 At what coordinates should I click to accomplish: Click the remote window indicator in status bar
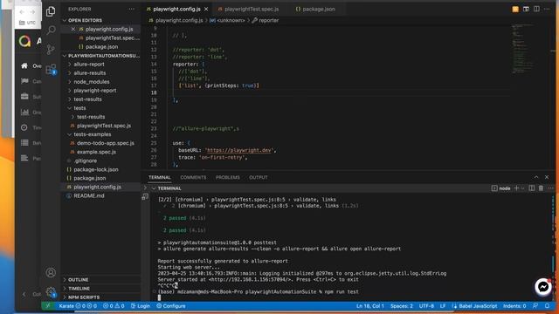(x=48, y=306)
